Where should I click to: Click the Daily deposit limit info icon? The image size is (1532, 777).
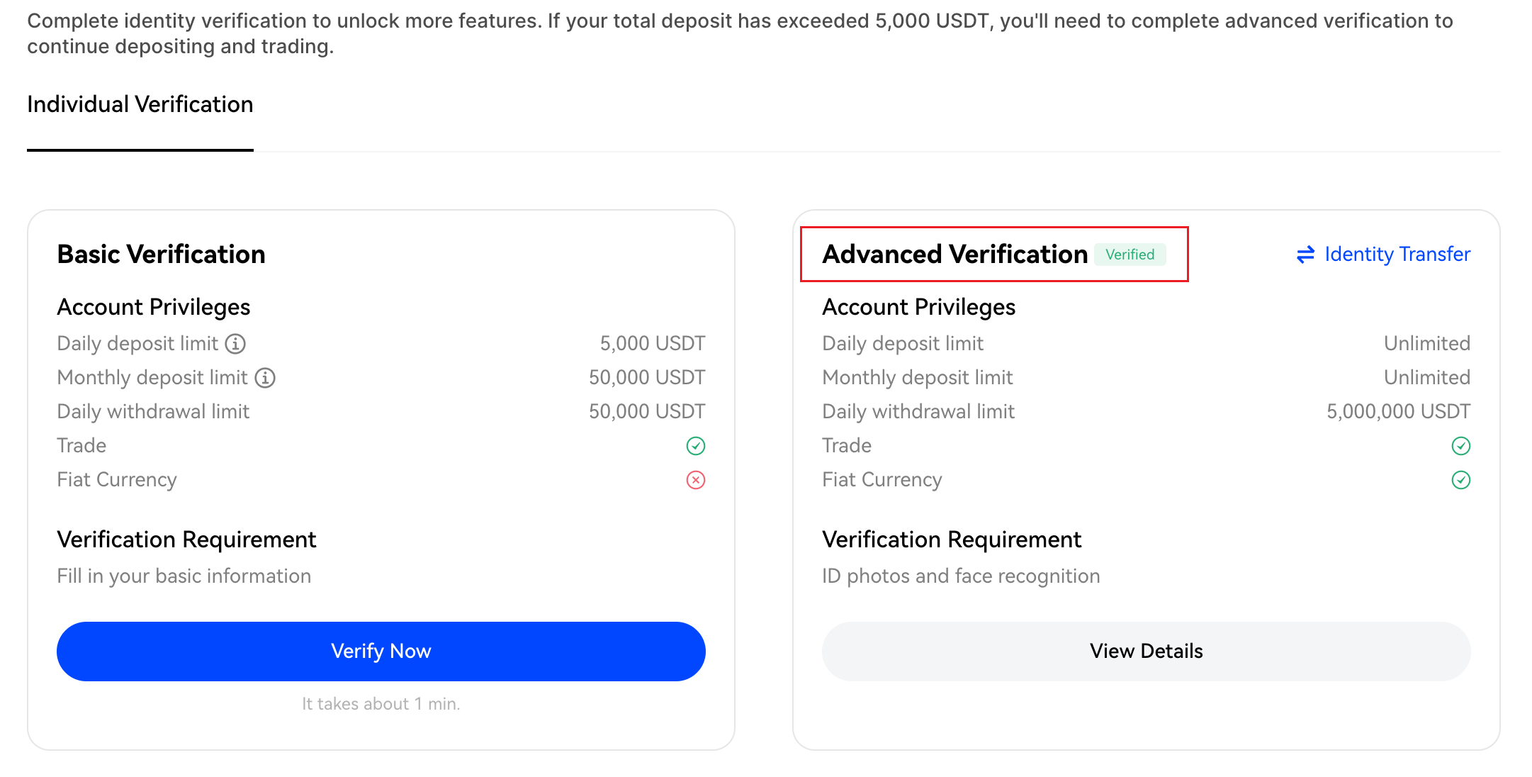coord(235,344)
